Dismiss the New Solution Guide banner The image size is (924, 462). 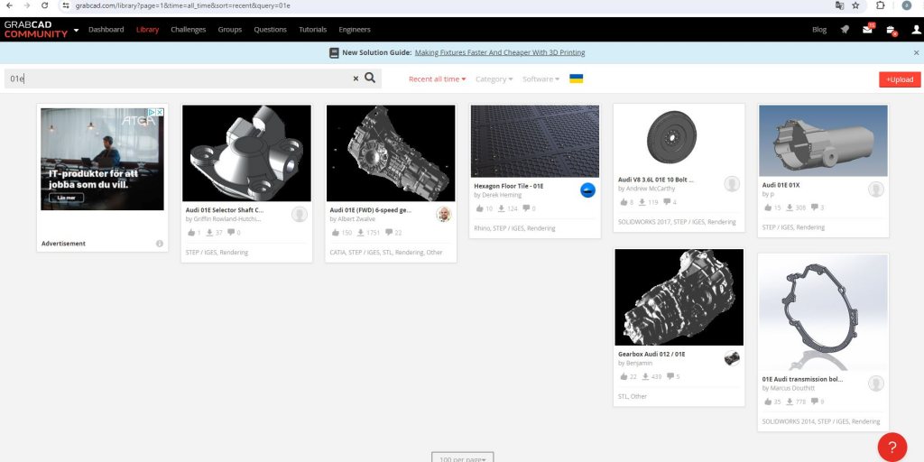pyautogui.click(x=917, y=52)
